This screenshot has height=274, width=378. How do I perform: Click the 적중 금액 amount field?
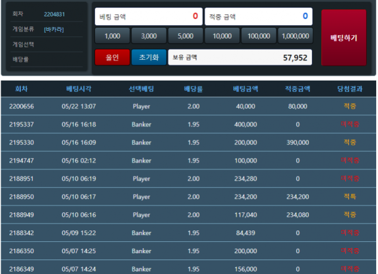258,16
